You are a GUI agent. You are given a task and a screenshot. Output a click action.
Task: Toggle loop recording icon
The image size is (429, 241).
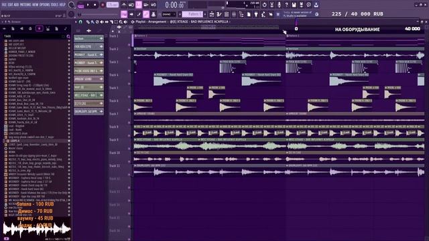[154, 5]
